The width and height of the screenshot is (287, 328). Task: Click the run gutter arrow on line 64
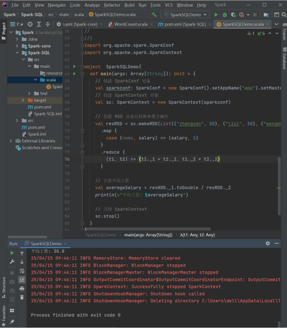[75, 74]
